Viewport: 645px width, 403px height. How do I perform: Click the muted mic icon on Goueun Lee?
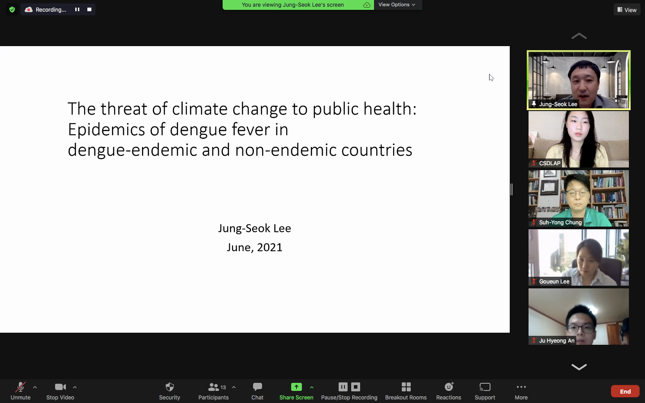[x=534, y=281]
